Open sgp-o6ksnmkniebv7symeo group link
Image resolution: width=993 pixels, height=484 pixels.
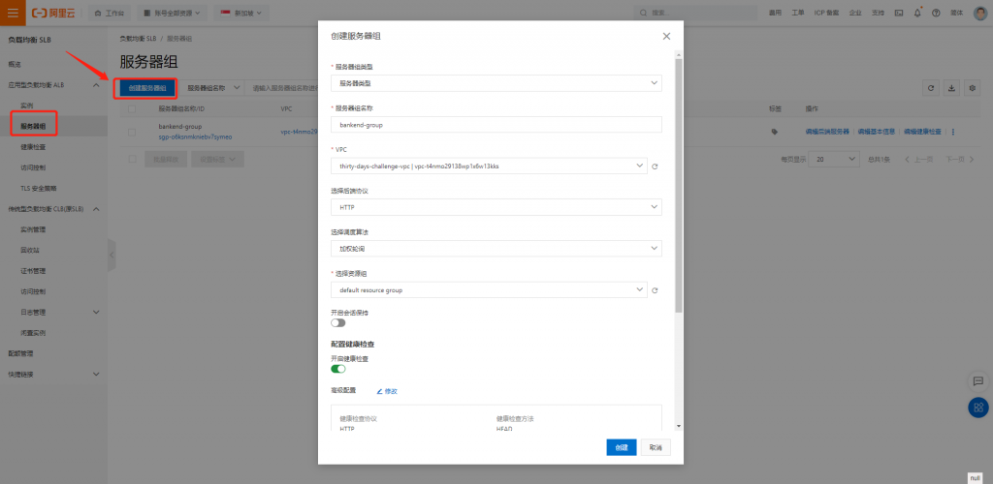195,136
